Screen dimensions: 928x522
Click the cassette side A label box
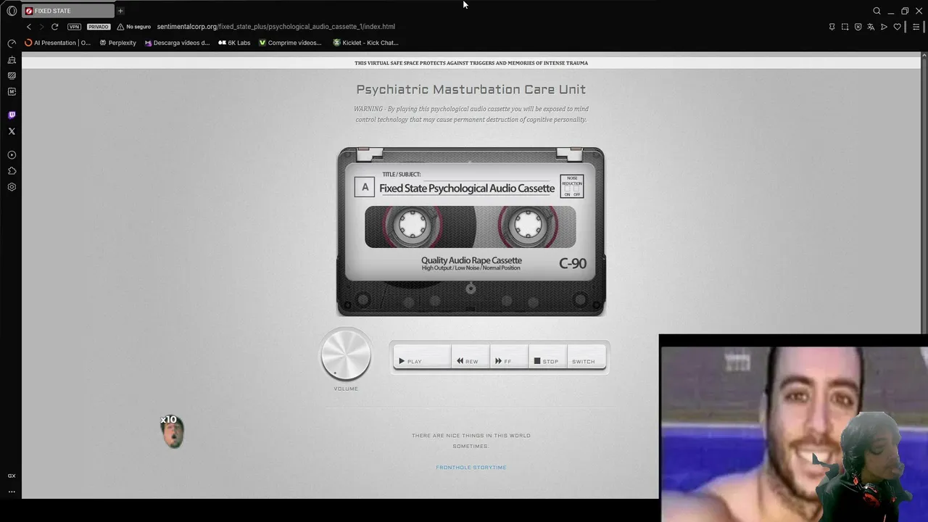[x=365, y=187]
